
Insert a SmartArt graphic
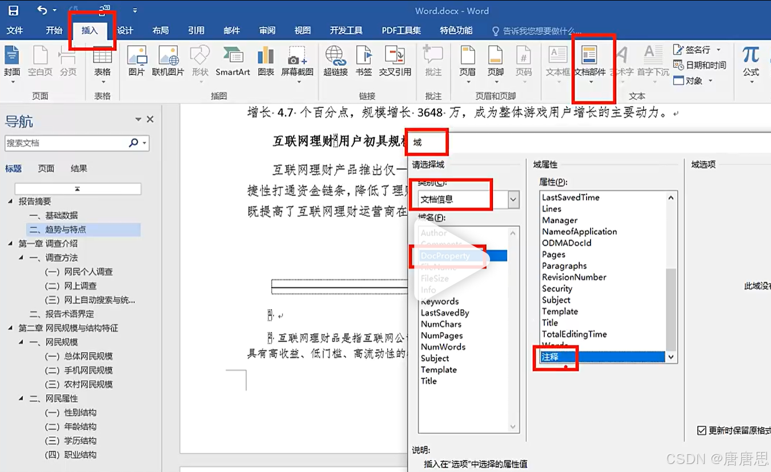pyautogui.click(x=232, y=62)
